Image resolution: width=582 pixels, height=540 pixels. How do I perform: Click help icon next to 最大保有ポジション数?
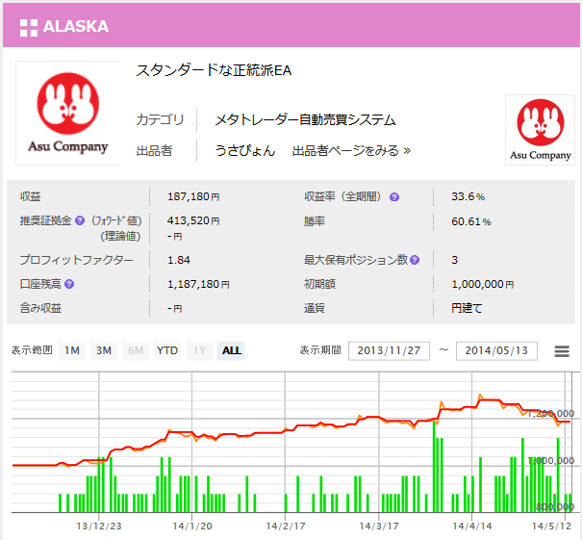point(415,260)
